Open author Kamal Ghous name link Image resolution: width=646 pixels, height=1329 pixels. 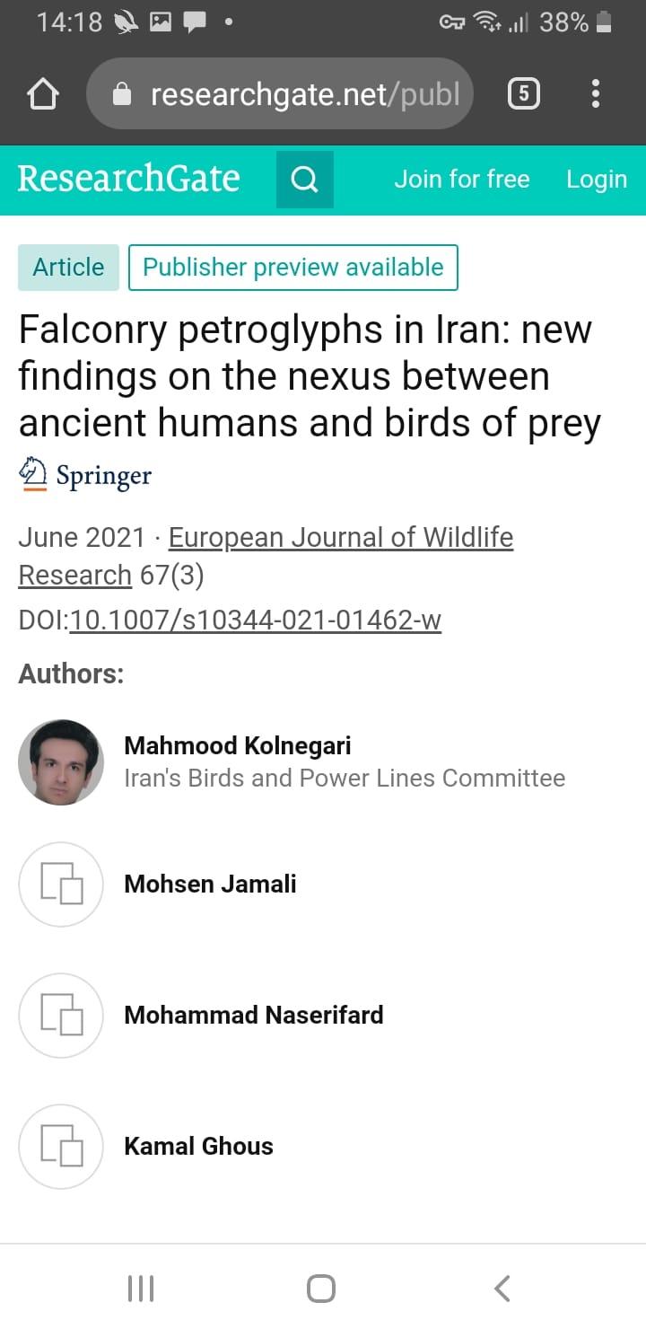[198, 1146]
